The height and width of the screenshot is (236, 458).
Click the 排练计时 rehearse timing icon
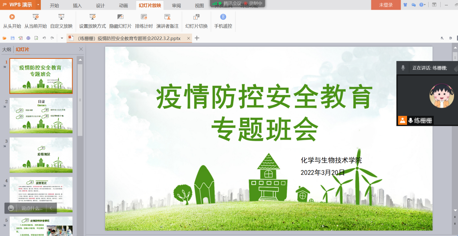pyautogui.click(x=144, y=17)
